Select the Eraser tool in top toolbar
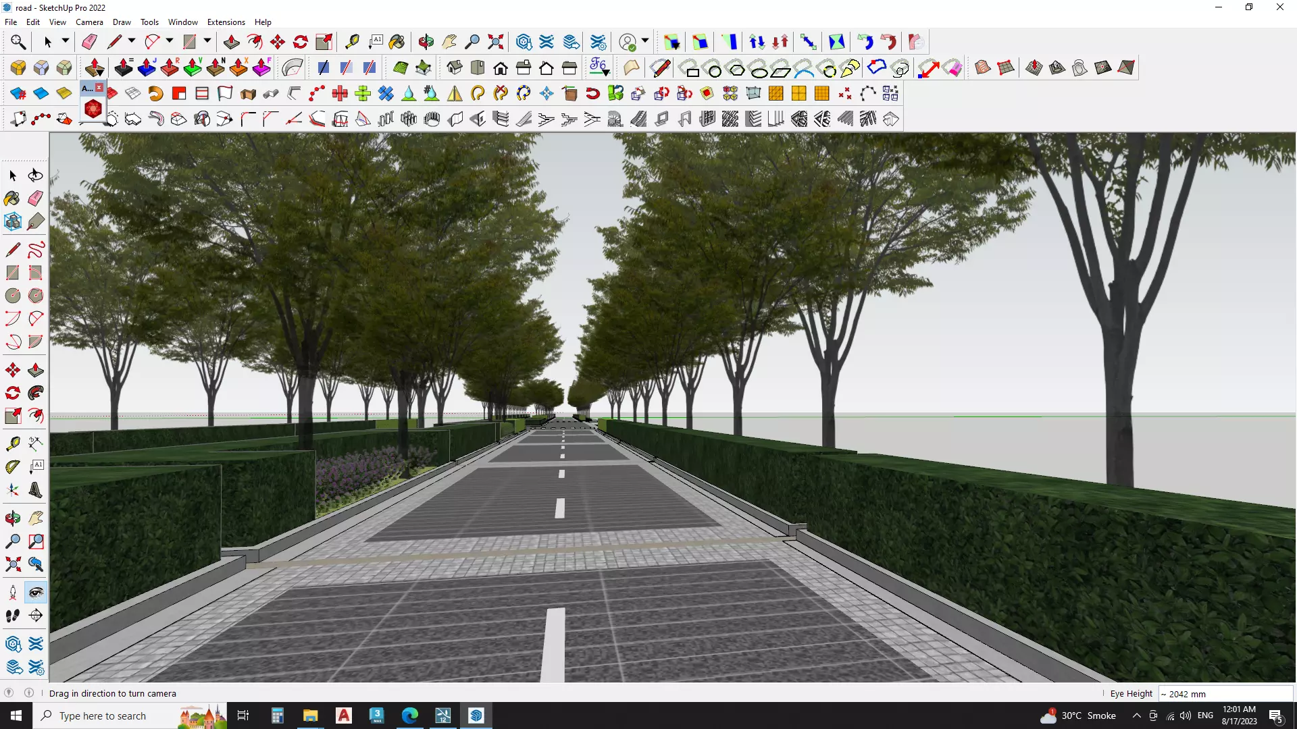 [x=89, y=42]
